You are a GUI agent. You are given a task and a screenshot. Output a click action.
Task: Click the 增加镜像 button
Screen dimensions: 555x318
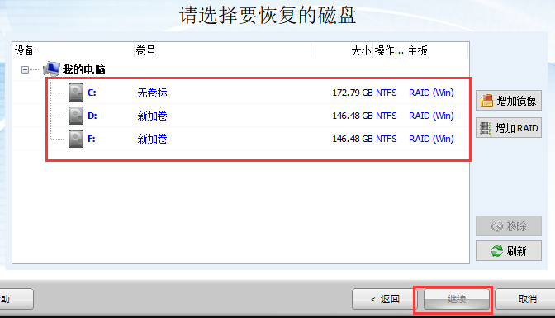coord(509,101)
